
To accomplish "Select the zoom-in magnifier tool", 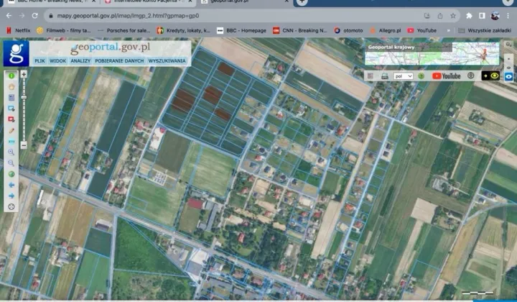I will (11, 152).
